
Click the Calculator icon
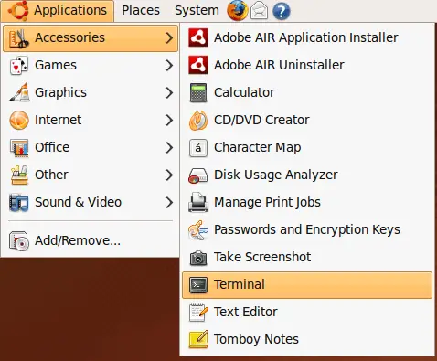(198, 92)
